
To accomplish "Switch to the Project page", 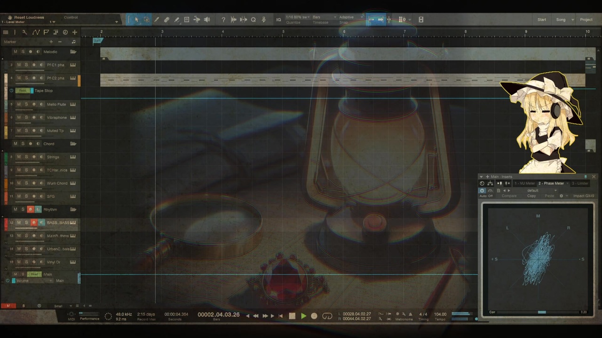I will [586, 20].
